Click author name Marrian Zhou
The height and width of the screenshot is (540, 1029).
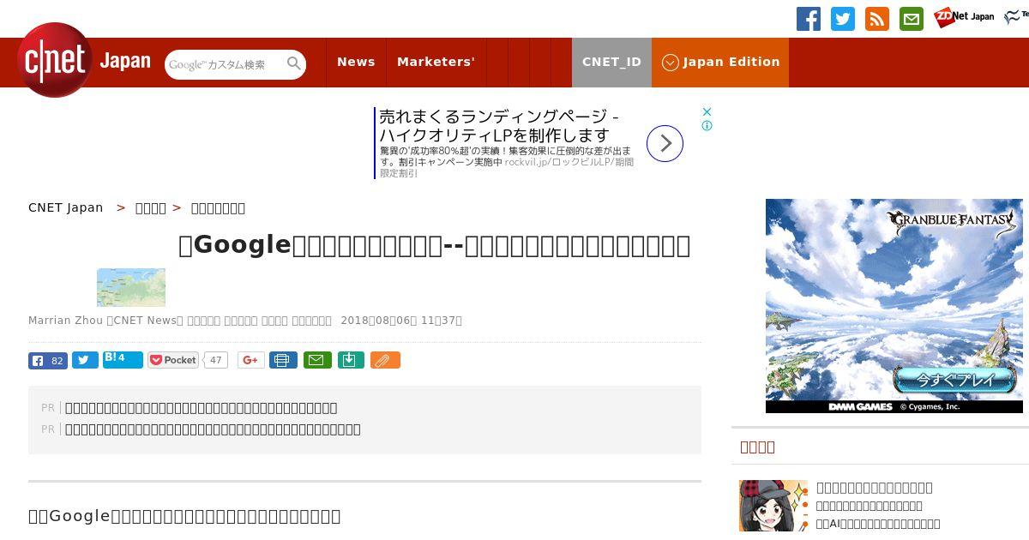[x=65, y=320]
